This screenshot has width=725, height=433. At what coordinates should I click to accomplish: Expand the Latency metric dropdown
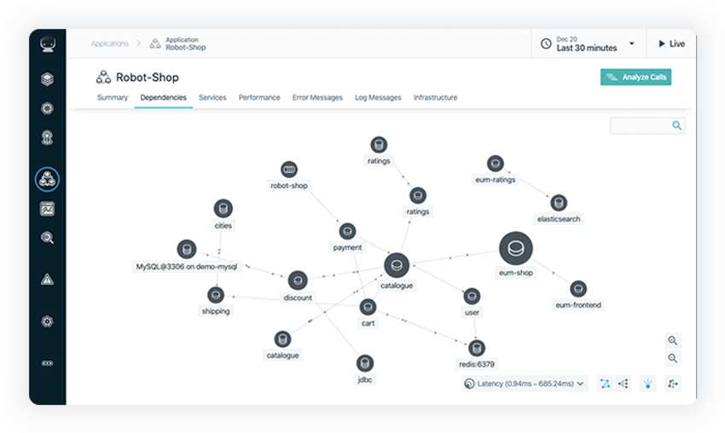525,384
